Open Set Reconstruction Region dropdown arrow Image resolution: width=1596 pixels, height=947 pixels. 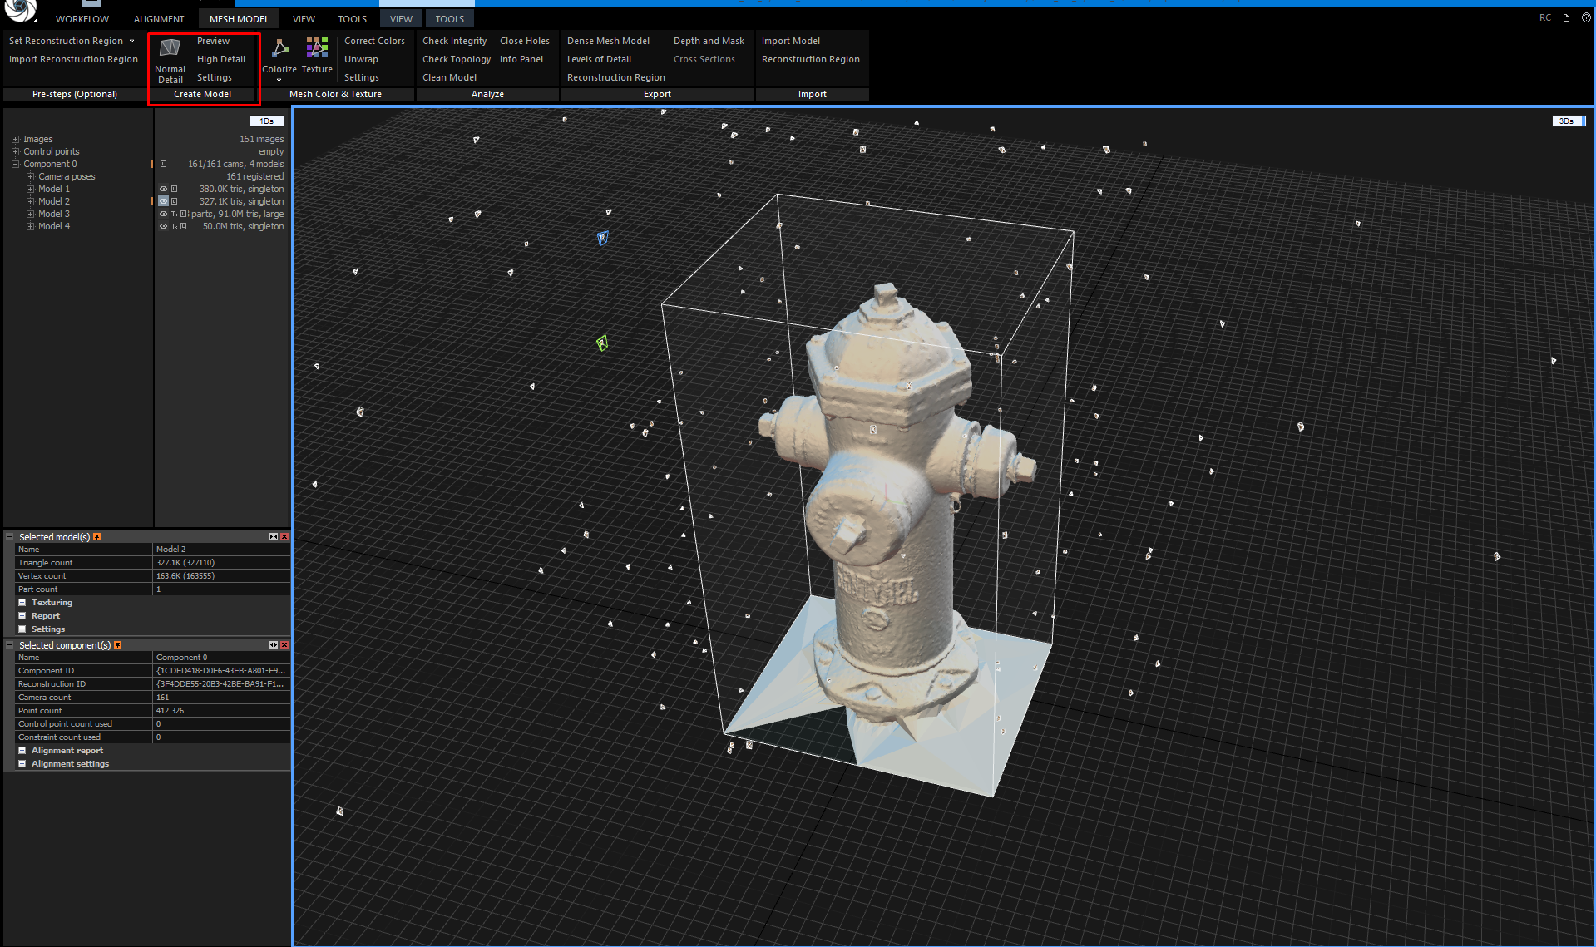131,41
